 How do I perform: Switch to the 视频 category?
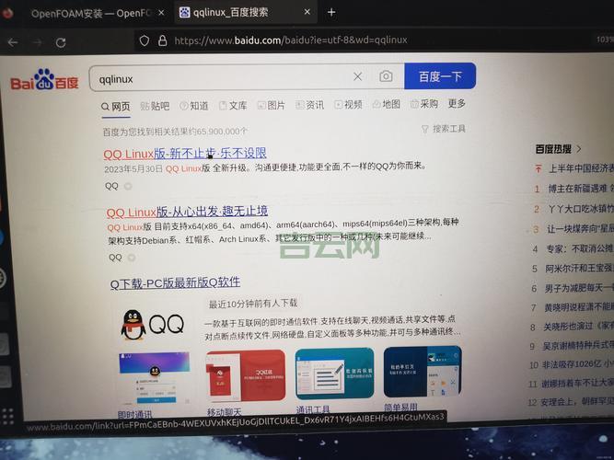[348, 104]
